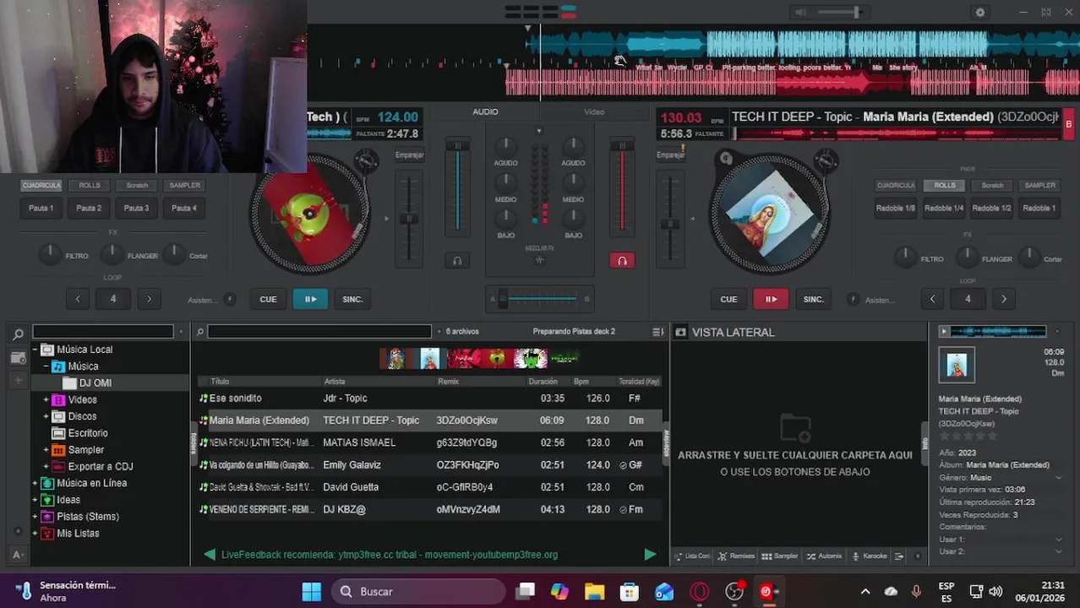Click the browser options list icon
Viewport: 1080px width, 608px height.
(x=657, y=332)
